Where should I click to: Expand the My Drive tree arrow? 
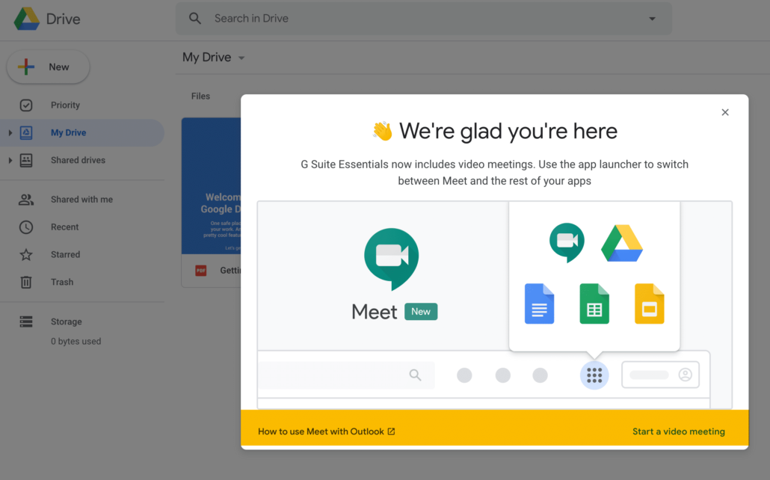tap(10, 132)
